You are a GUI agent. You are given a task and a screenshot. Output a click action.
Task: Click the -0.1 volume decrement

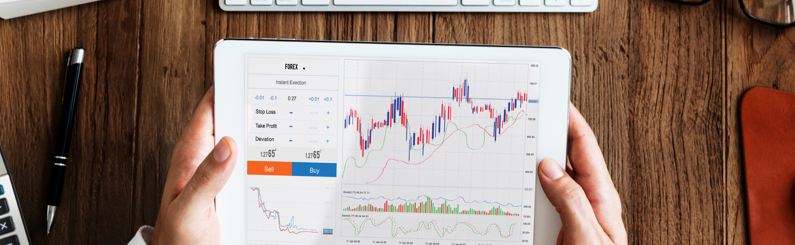click(273, 98)
